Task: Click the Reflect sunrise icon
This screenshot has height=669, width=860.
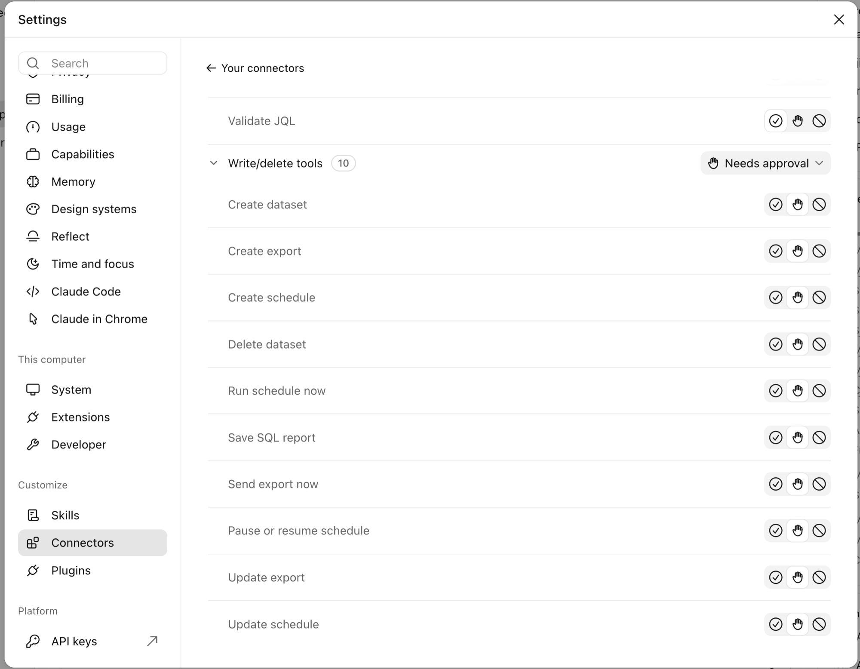Action: pyautogui.click(x=33, y=236)
